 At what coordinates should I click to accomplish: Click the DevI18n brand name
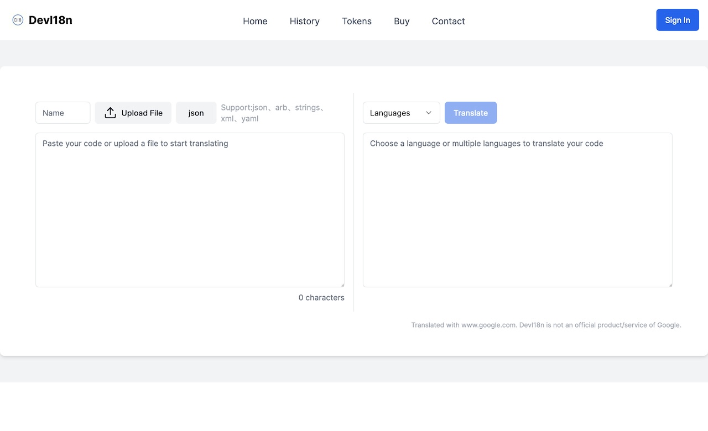[50, 20]
